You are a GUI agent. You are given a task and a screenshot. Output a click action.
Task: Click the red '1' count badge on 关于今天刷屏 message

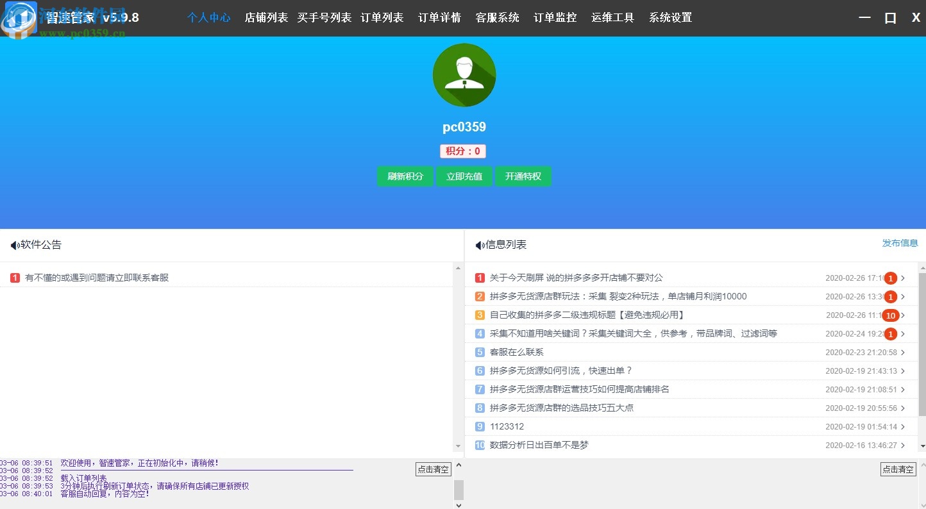[x=891, y=278]
